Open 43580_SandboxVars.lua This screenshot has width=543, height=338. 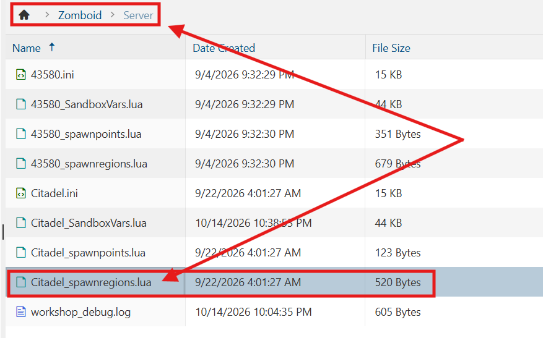[87, 104]
